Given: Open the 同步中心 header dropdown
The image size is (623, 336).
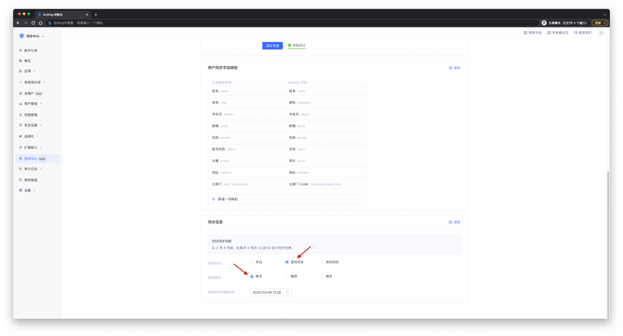Looking at the screenshot, I should 35,36.
